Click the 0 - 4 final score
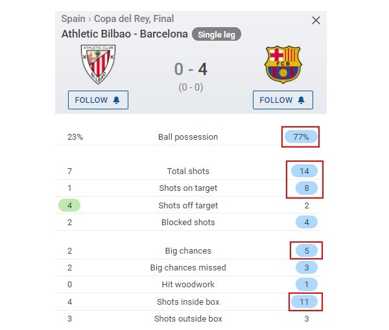This screenshot has width=389, height=330. 191,69
